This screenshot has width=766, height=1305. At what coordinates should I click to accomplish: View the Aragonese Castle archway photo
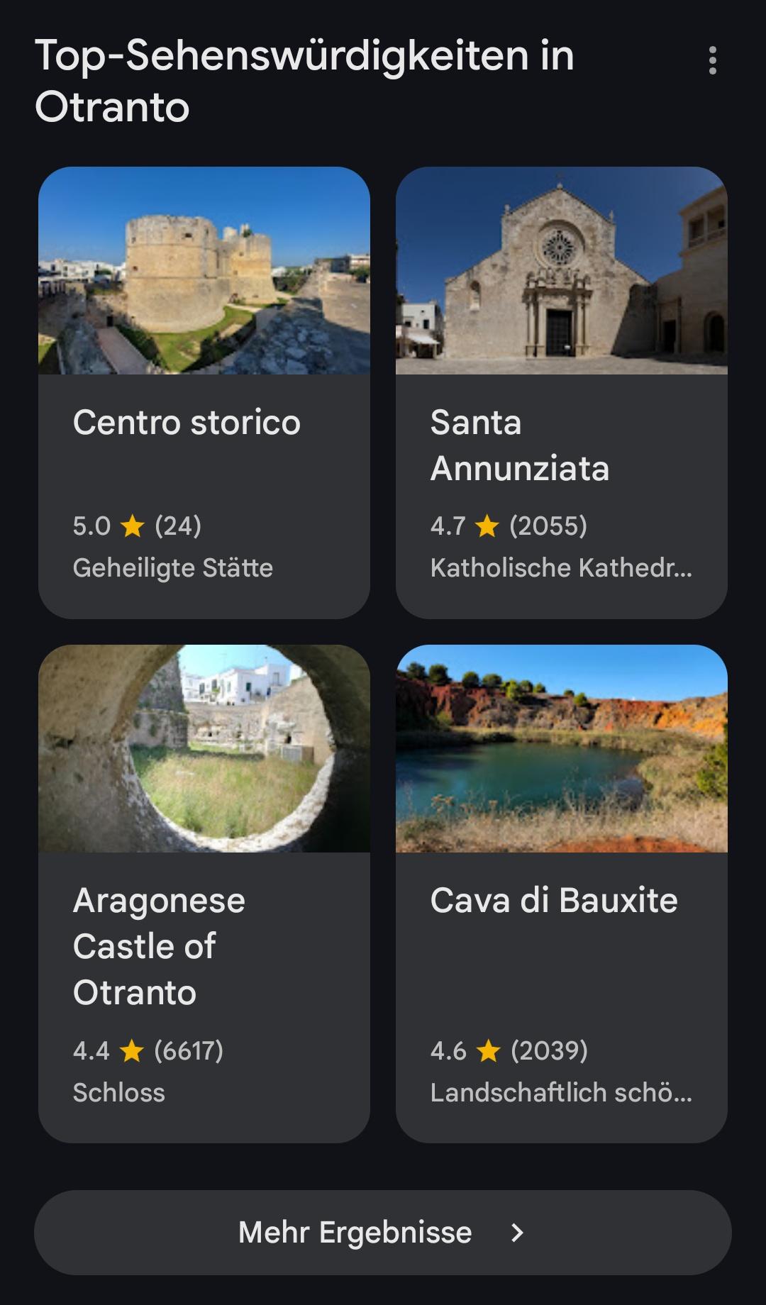tap(204, 748)
